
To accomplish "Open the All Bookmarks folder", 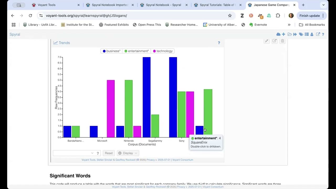I will tap(312, 25).
